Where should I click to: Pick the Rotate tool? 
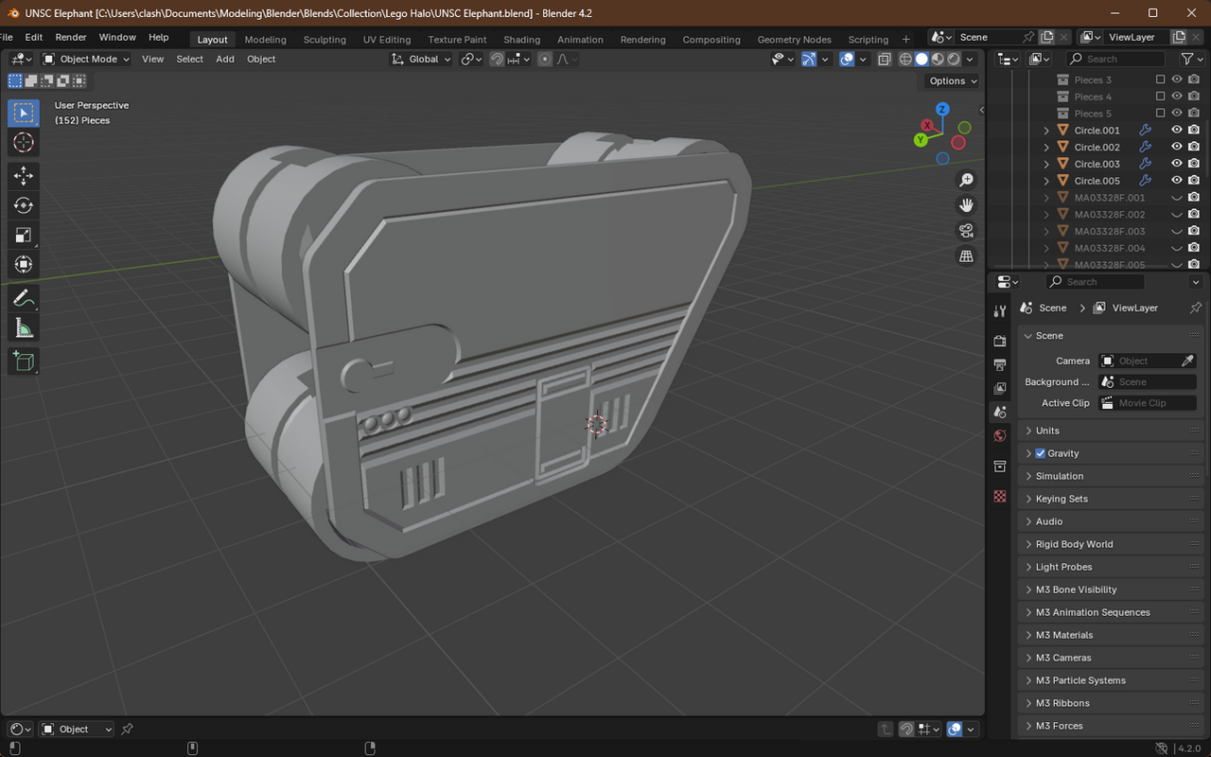(24, 205)
